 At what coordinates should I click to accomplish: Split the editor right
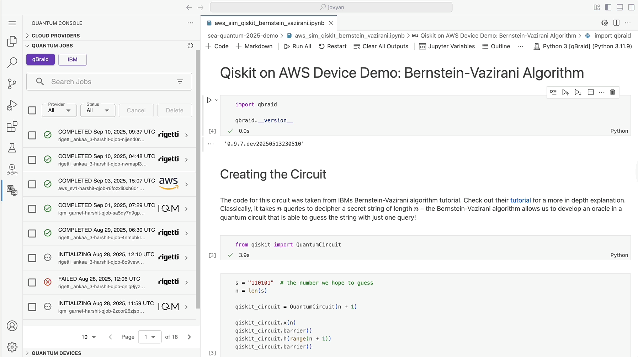(x=616, y=23)
